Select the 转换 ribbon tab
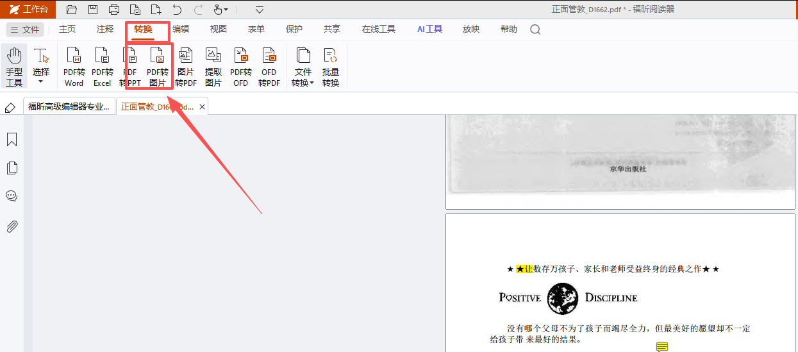The height and width of the screenshot is (352, 798). [x=143, y=29]
